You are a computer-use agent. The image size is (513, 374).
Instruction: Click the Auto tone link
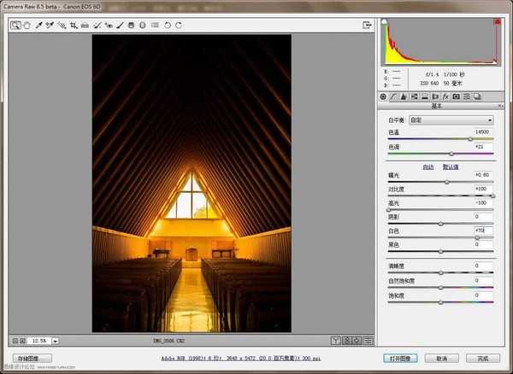(428, 167)
